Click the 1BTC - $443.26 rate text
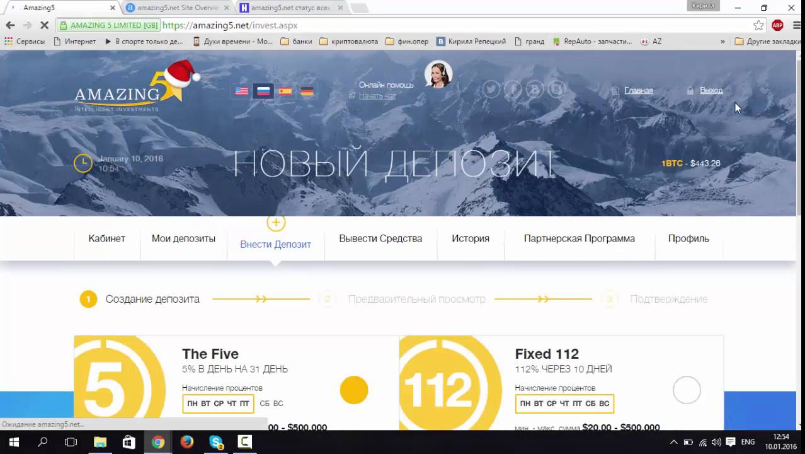The height and width of the screenshot is (454, 805). tap(690, 163)
